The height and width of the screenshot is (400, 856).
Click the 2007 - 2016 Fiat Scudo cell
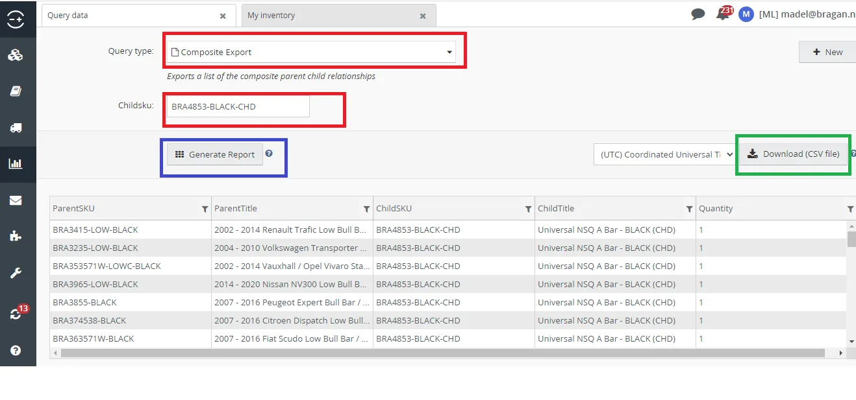point(292,338)
